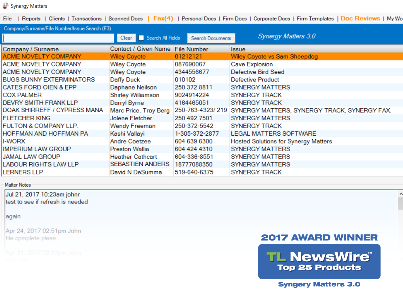403x292 pixels.
Task: Select CATES FORD OIEN & EPP row
Action: [x=202, y=87]
